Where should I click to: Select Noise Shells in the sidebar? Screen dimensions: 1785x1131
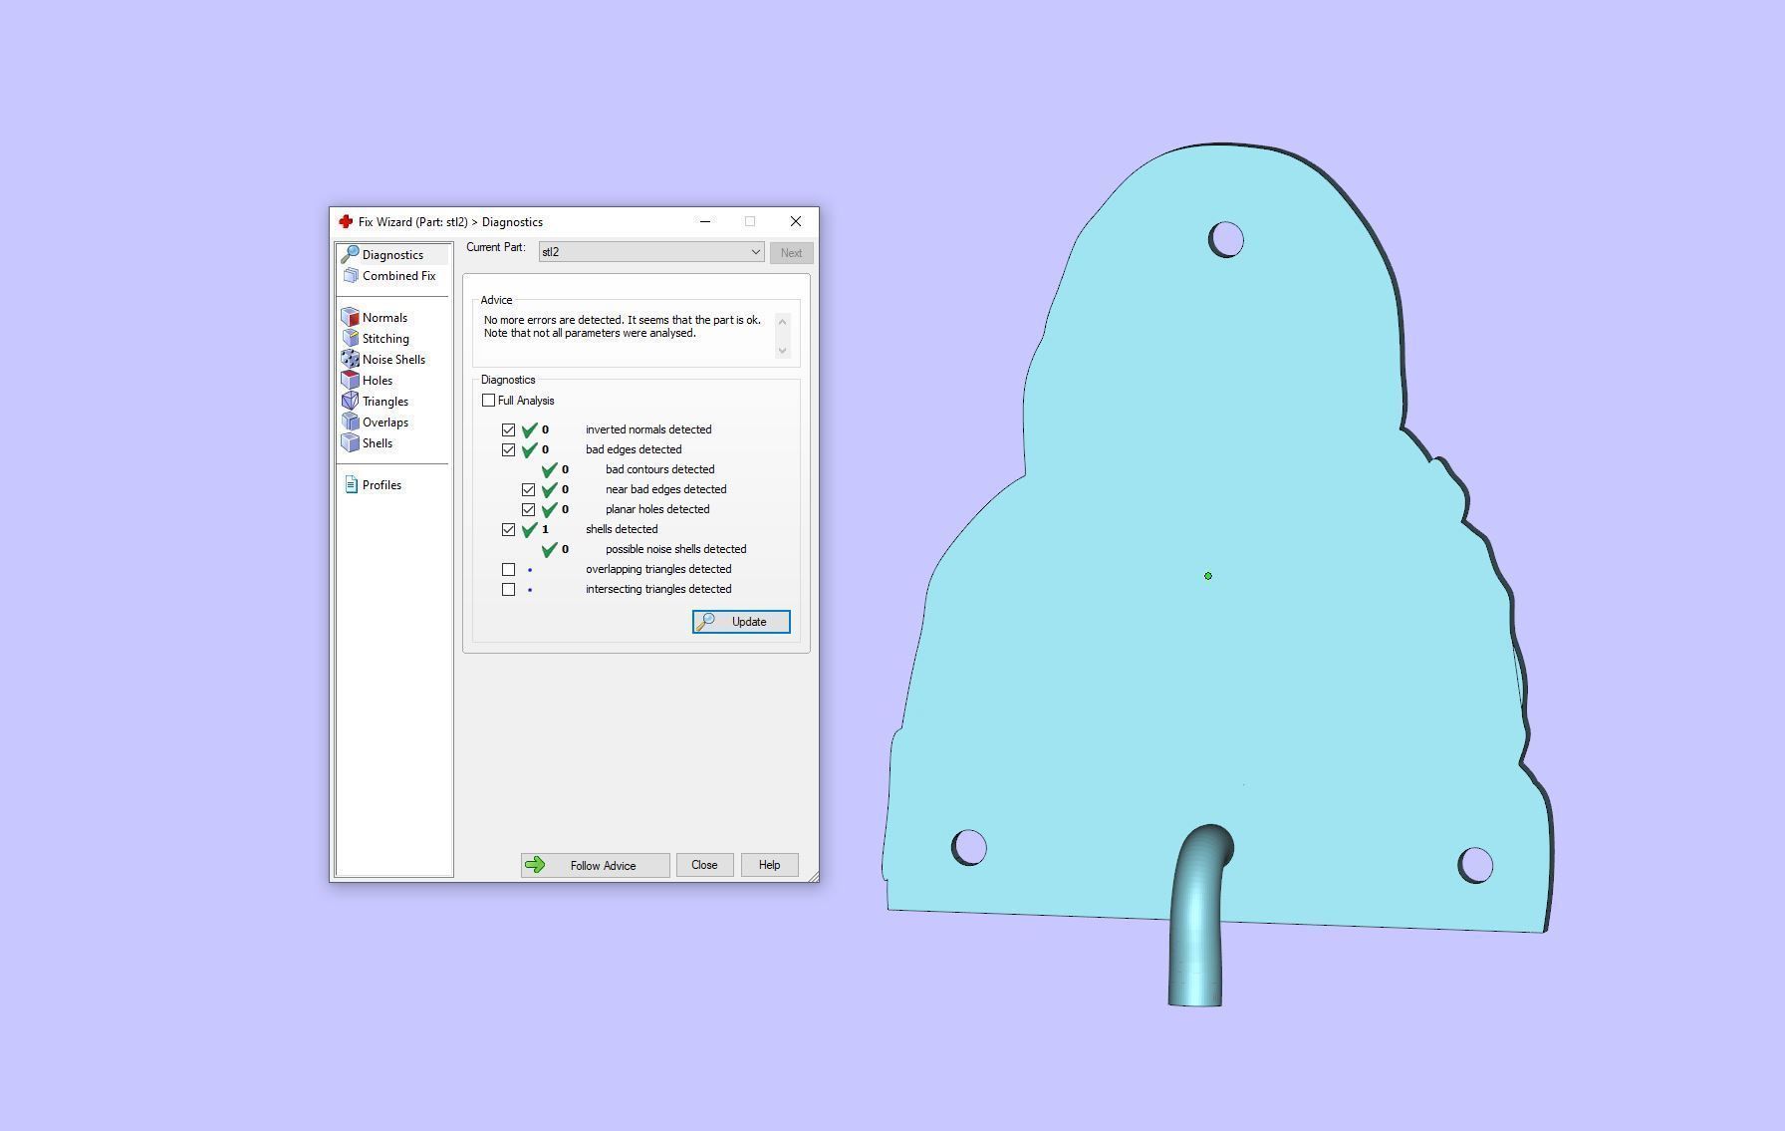[393, 359]
